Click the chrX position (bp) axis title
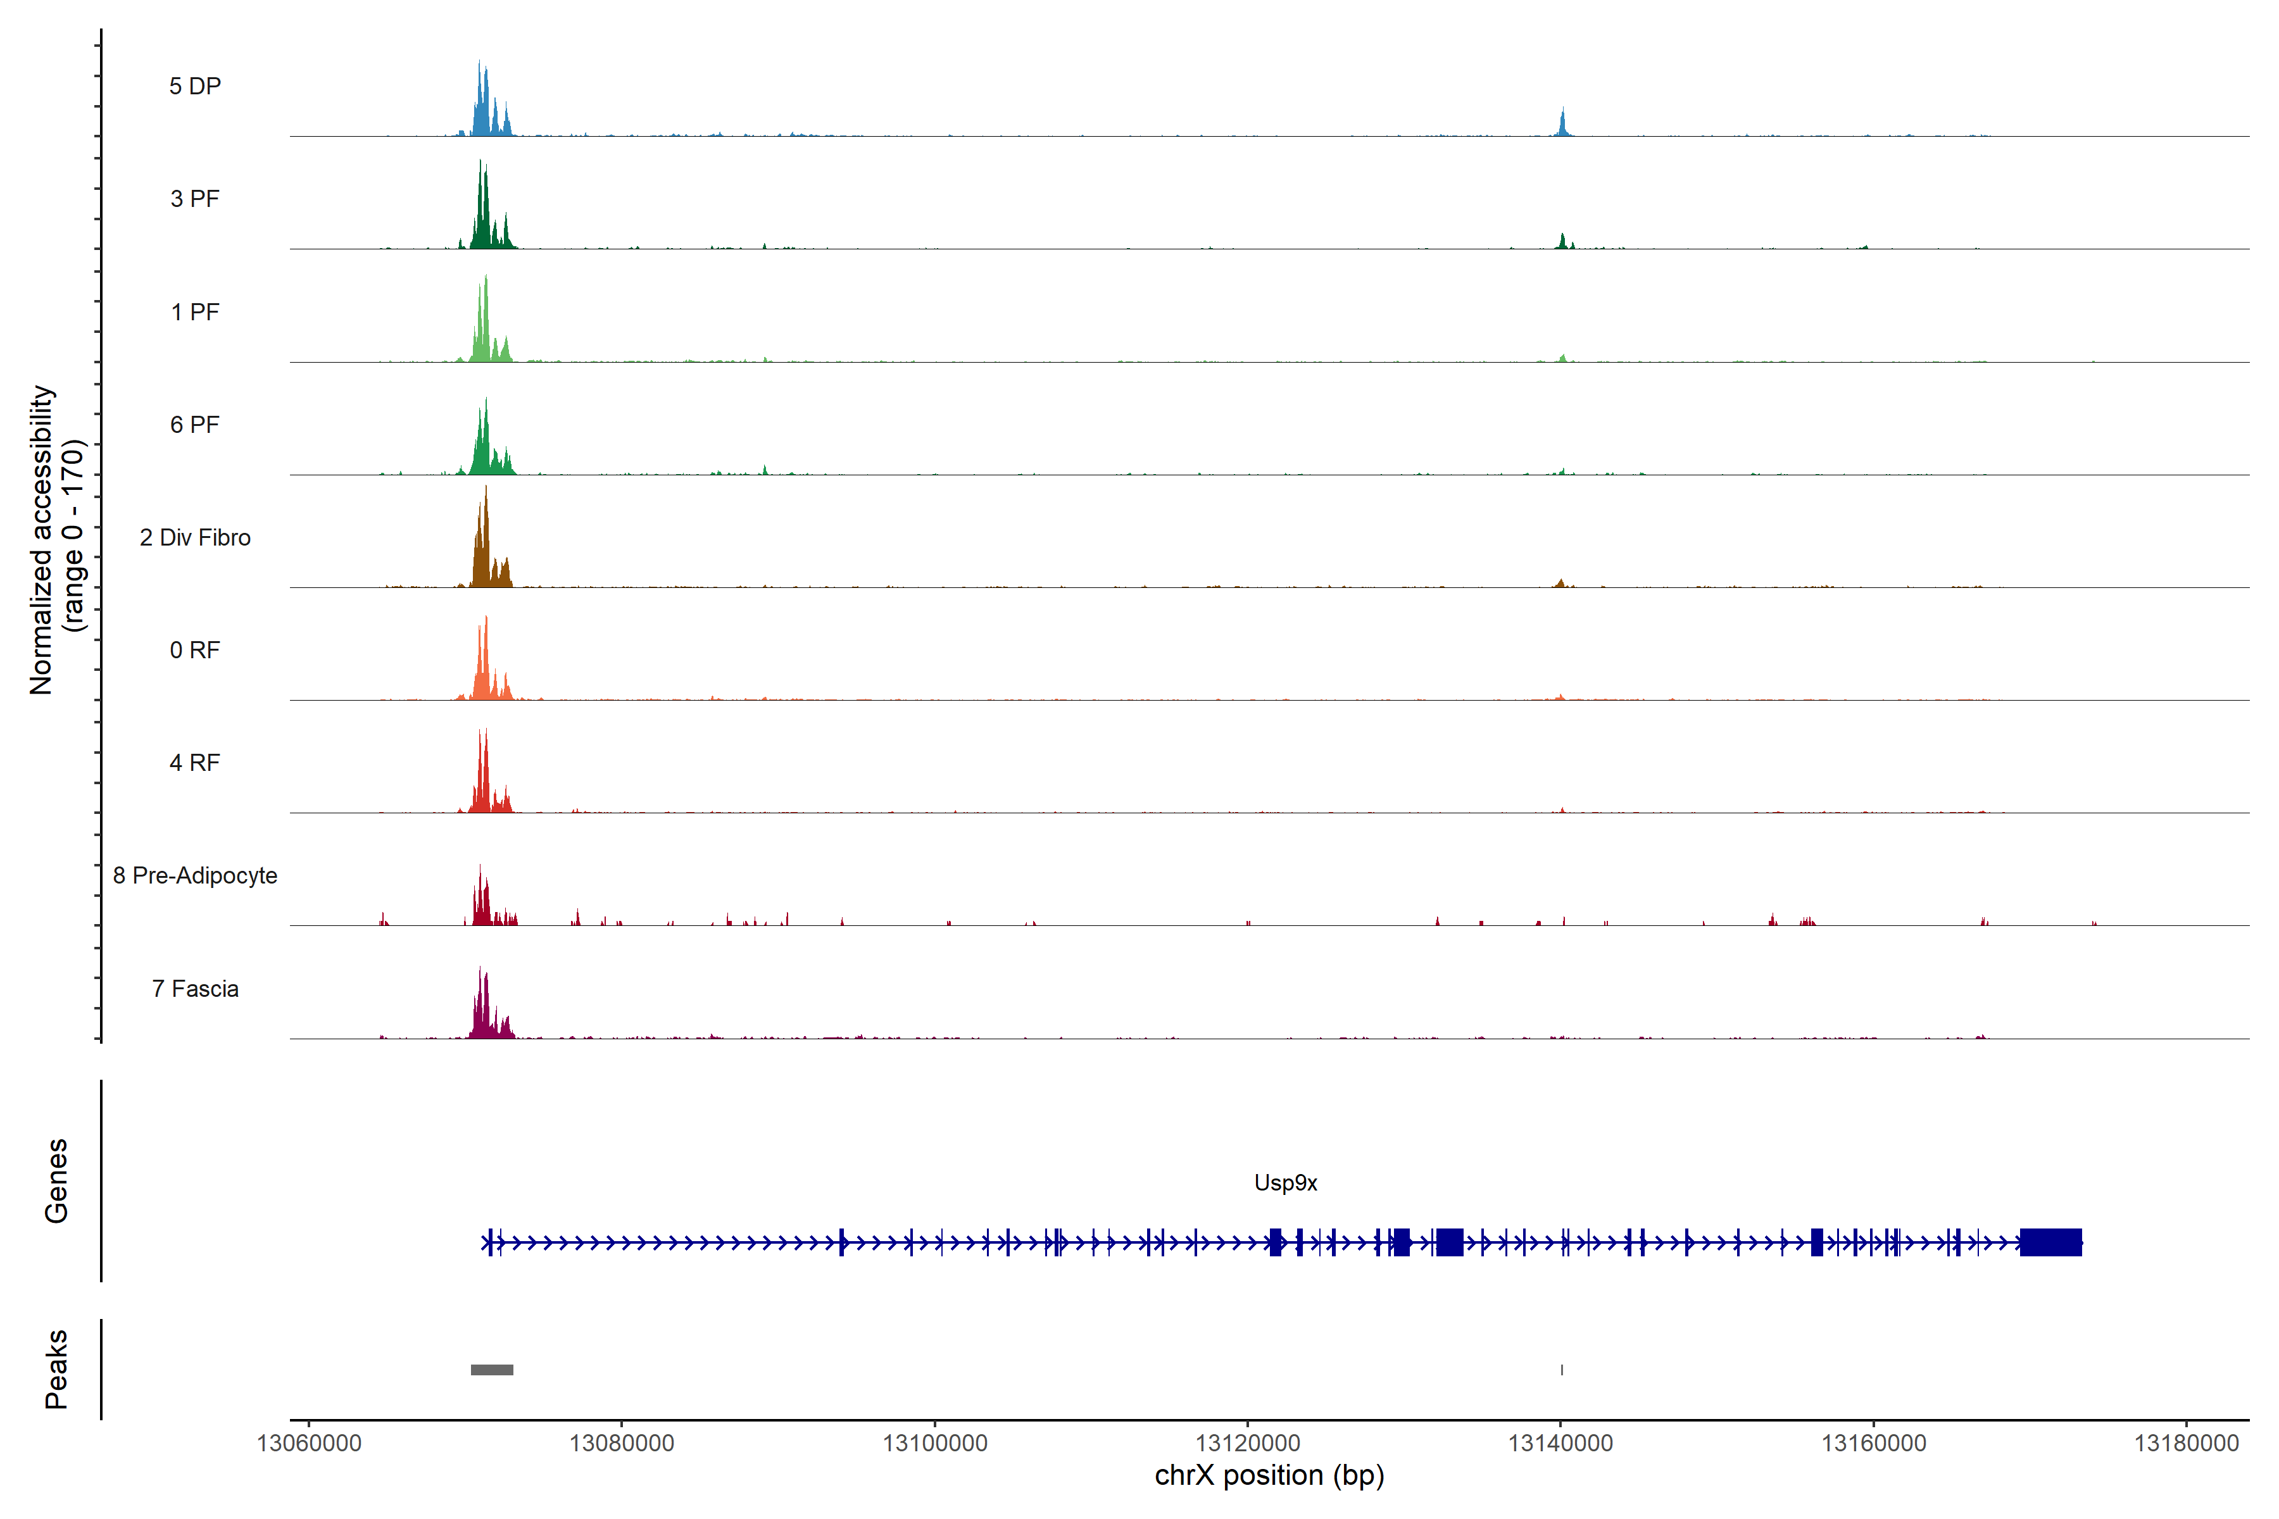2279x1519 pixels. tap(1269, 1475)
